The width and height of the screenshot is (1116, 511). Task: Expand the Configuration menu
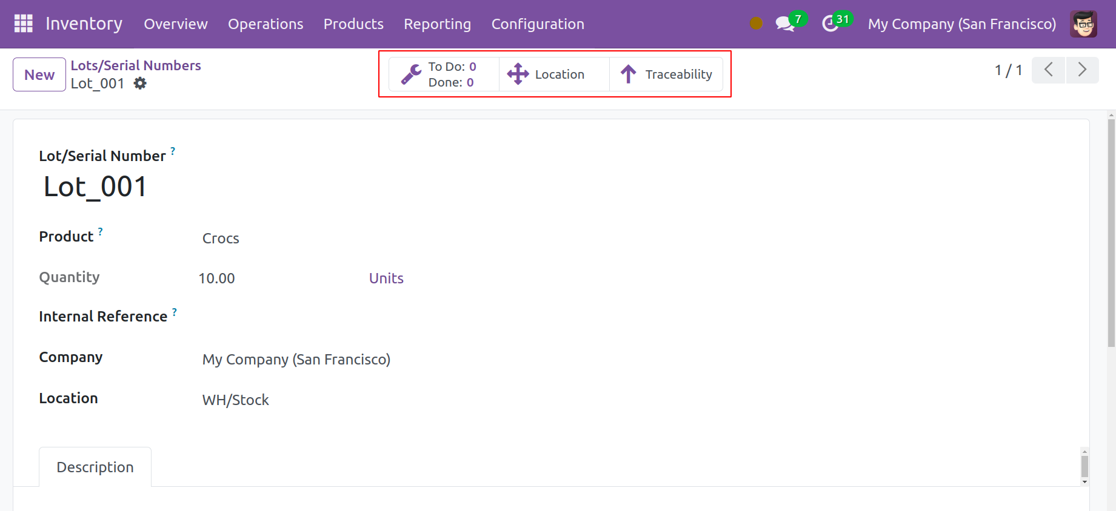538,24
